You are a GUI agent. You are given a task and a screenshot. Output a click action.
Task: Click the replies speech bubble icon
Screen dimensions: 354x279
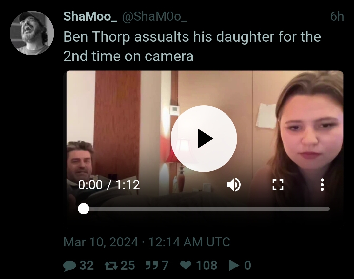click(69, 266)
